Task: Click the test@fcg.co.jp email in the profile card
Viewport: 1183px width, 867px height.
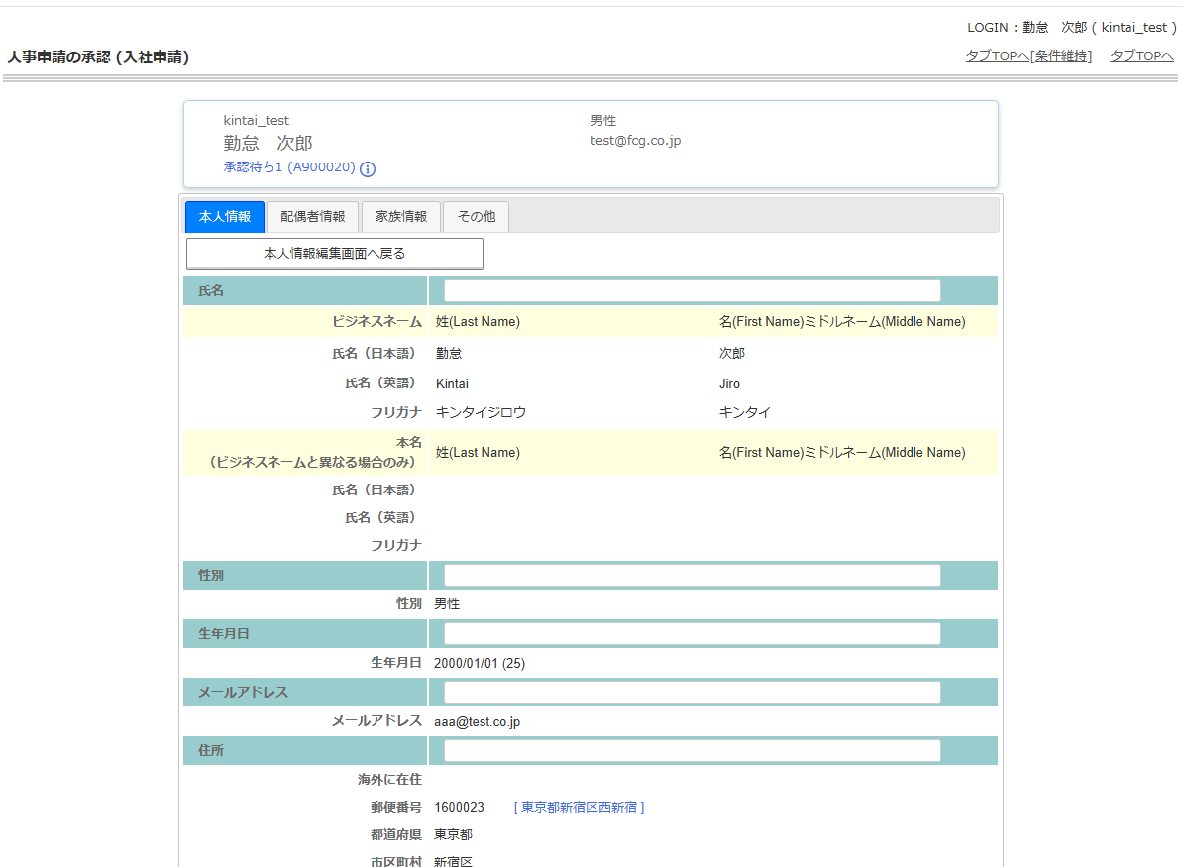Action: click(635, 141)
